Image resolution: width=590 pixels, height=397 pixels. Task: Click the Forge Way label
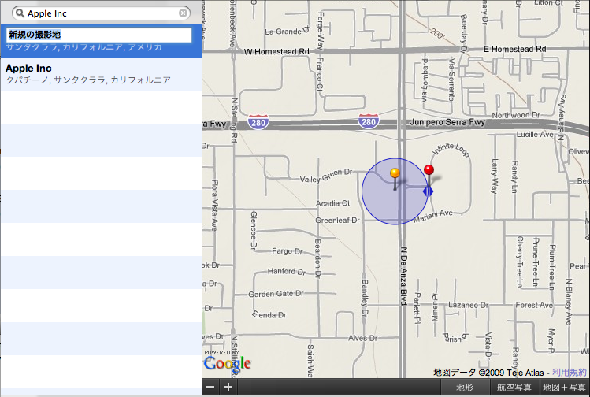coord(321,31)
